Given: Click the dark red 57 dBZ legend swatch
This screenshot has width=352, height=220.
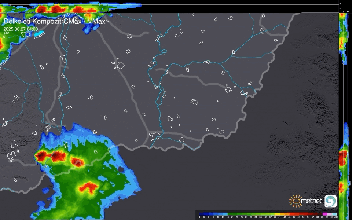Looking at the screenshot, I should (x=315, y=214).
